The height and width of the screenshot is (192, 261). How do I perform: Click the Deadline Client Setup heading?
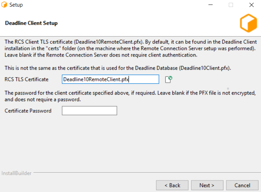tap(31, 23)
